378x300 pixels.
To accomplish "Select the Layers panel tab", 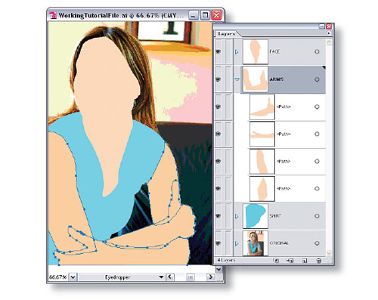I will point(227,34).
